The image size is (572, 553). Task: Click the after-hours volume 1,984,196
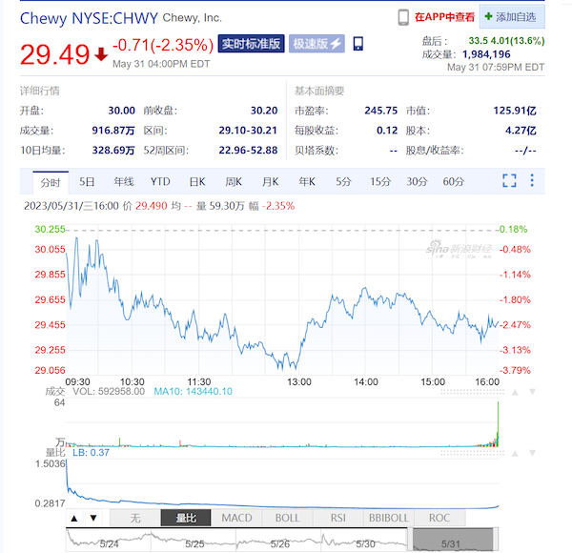point(486,54)
